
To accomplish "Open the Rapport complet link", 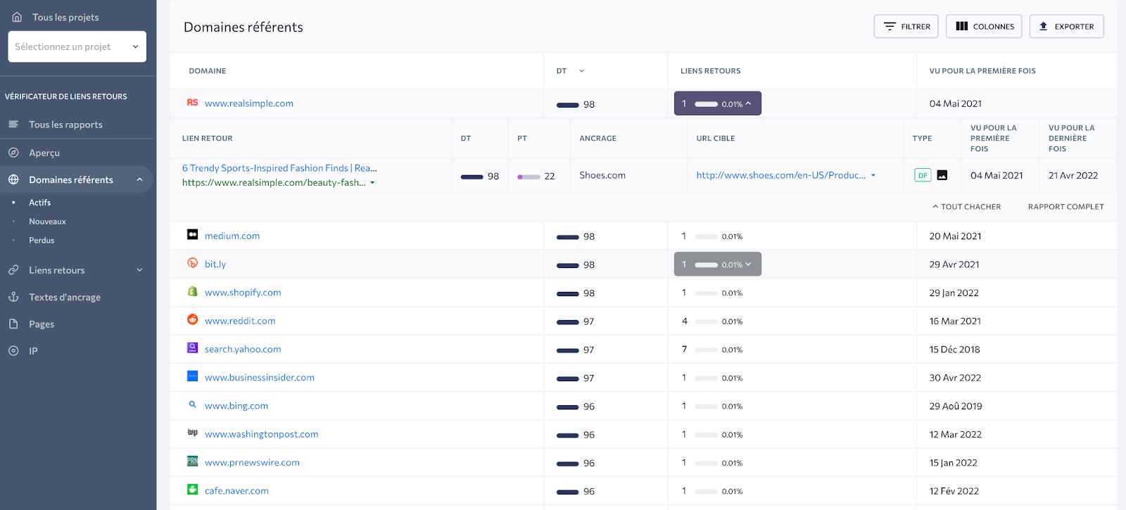I will [1066, 207].
